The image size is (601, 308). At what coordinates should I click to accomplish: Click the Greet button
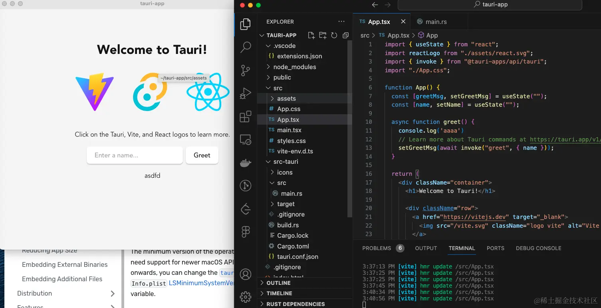[x=202, y=155]
